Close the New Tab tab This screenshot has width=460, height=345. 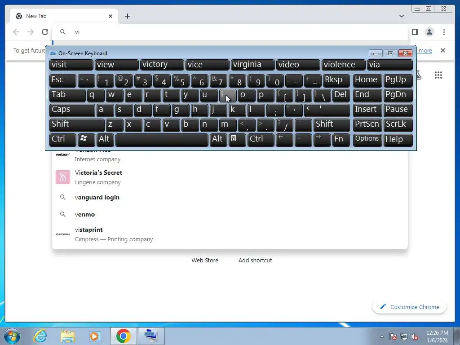pos(111,16)
